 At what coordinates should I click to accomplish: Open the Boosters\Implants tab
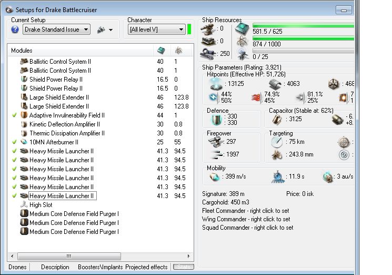pyautogui.click(x=100, y=267)
